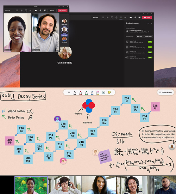Click Assign participants Cellular Respiration icon
The width and height of the screenshot is (176, 194).
tap(127, 31)
